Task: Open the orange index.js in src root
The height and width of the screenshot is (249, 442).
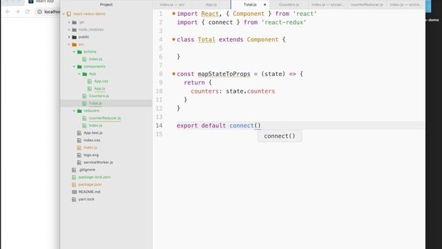Action: pyautogui.click(x=90, y=147)
